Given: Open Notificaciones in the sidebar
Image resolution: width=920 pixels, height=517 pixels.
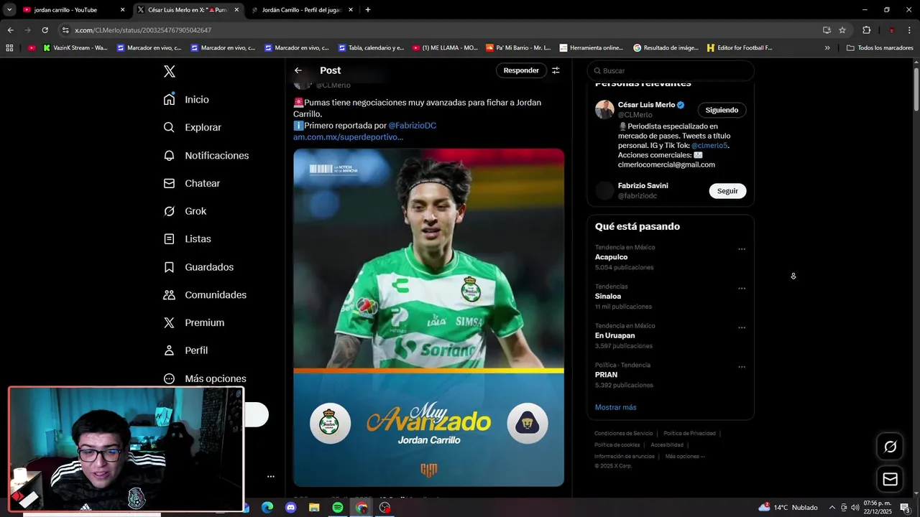Looking at the screenshot, I should pyautogui.click(x=206, y=155).
